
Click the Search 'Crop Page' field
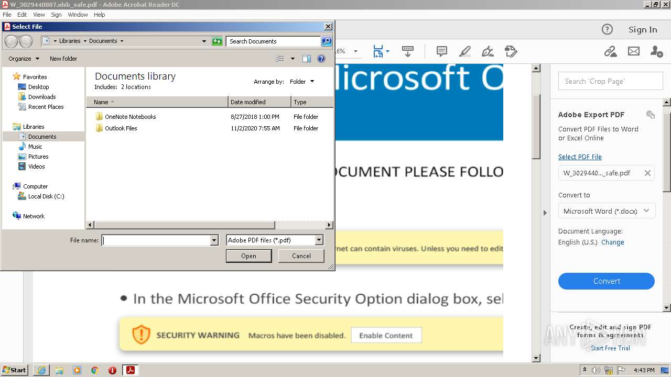pos(611,81)
